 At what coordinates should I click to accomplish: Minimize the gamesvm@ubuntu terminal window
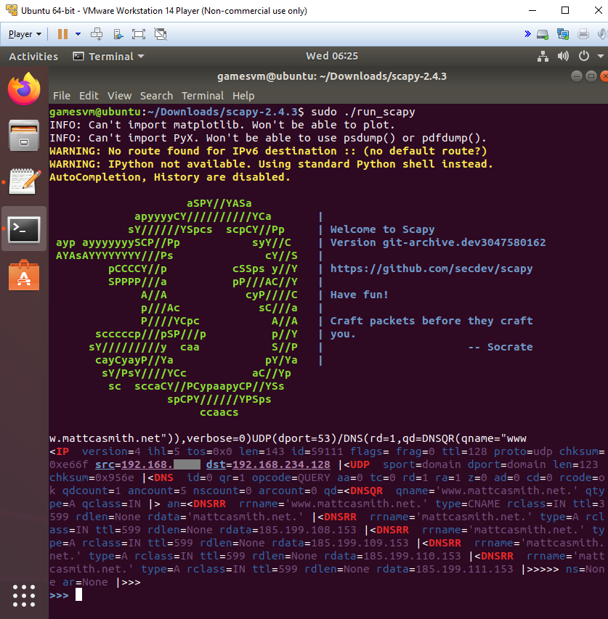(x=577, y=76)
